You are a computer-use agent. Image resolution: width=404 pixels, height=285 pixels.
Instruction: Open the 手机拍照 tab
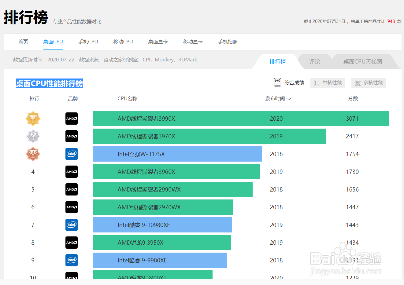point(228,42)
